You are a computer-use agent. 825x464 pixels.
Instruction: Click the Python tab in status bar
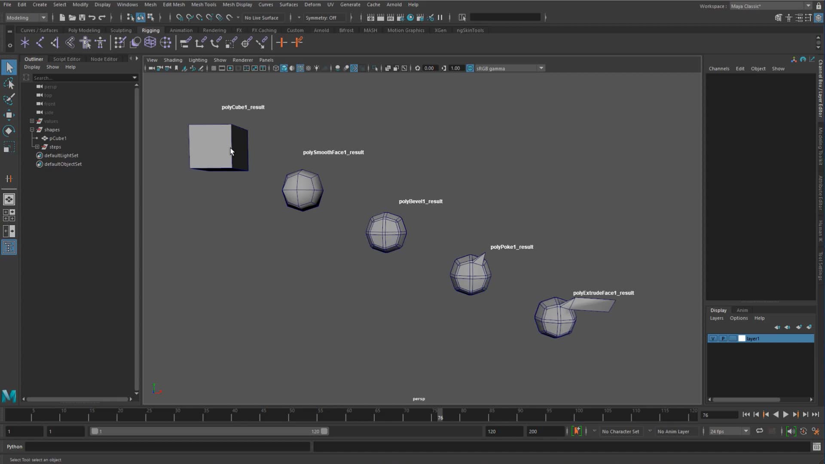tap(14, 446)
